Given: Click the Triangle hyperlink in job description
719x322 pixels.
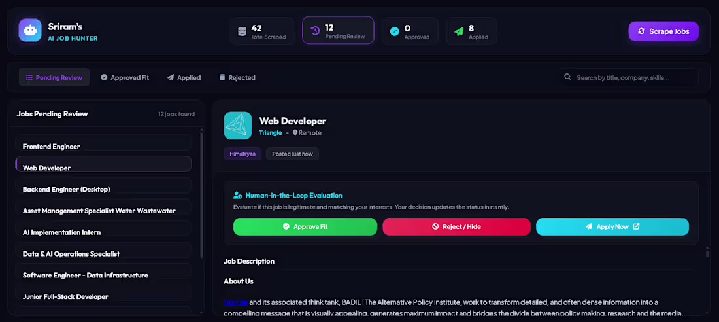Looking at the screenshot, I should click(x=236, y=302).
